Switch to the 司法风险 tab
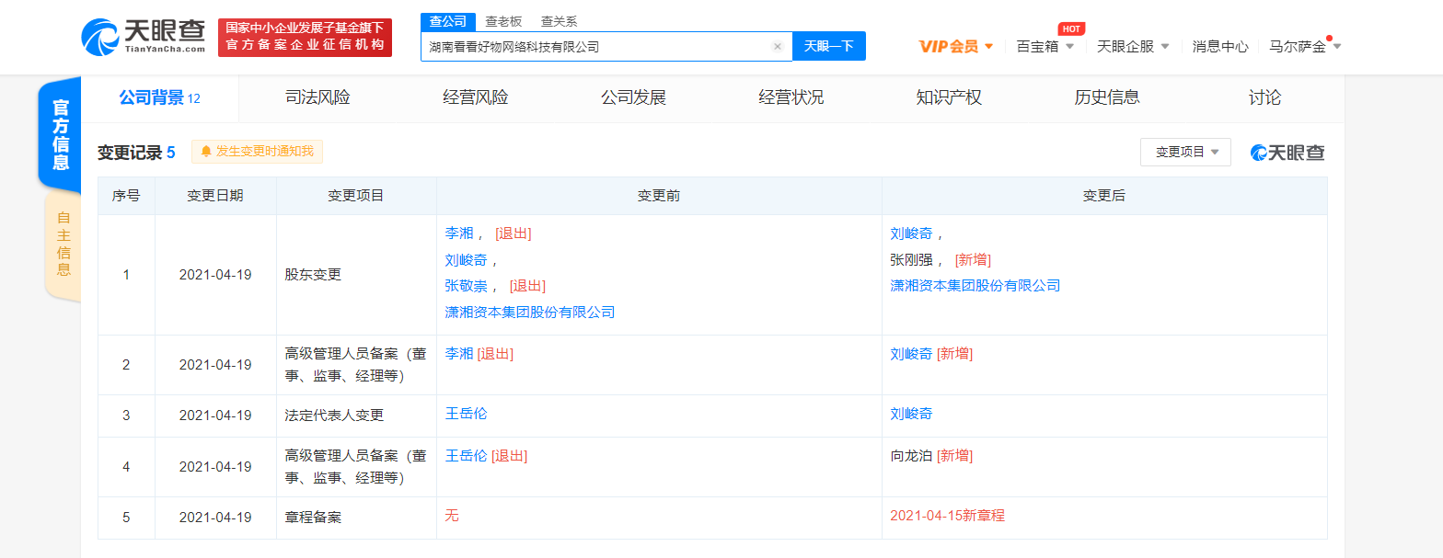1443x558 pixels. click(317, 97)
